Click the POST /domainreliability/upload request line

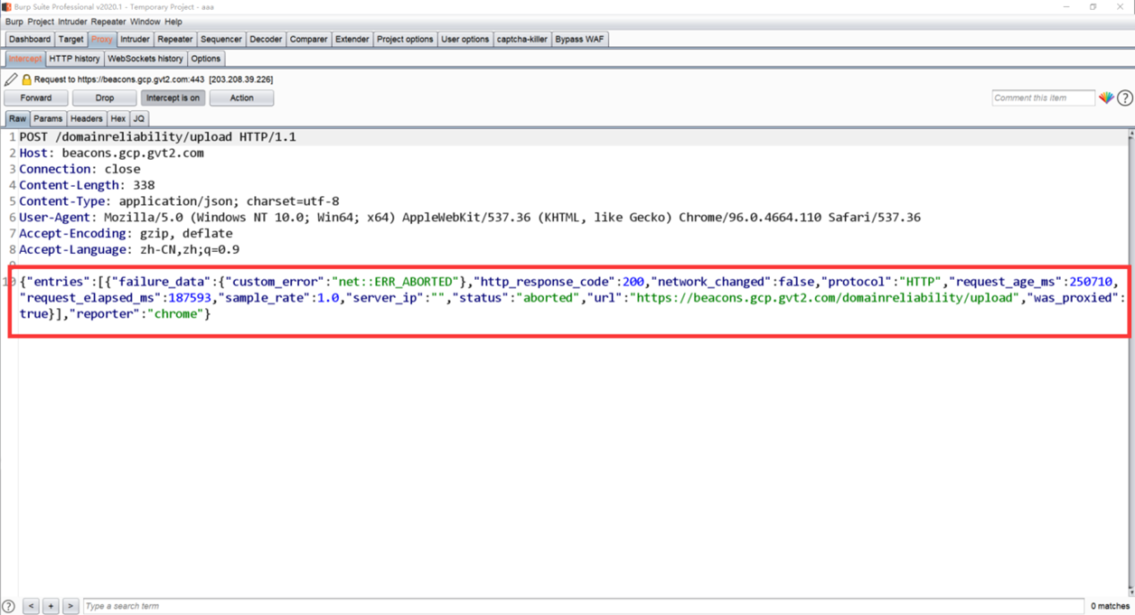(157, 137)
